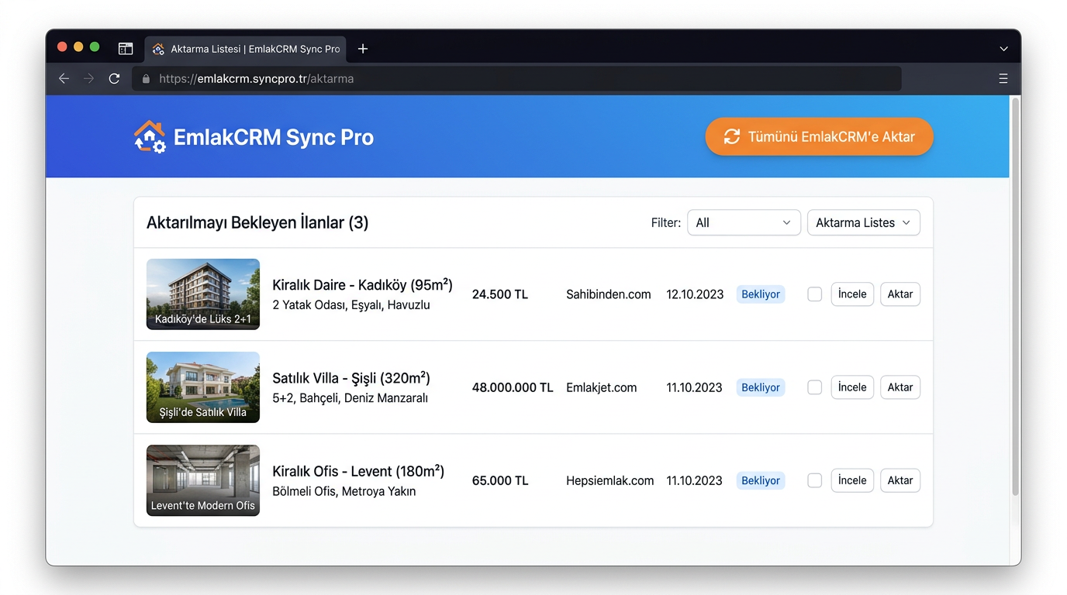Click the tab overview icon beside window controls
Viewport: 1067px width, 595px height.
(126, 49)
